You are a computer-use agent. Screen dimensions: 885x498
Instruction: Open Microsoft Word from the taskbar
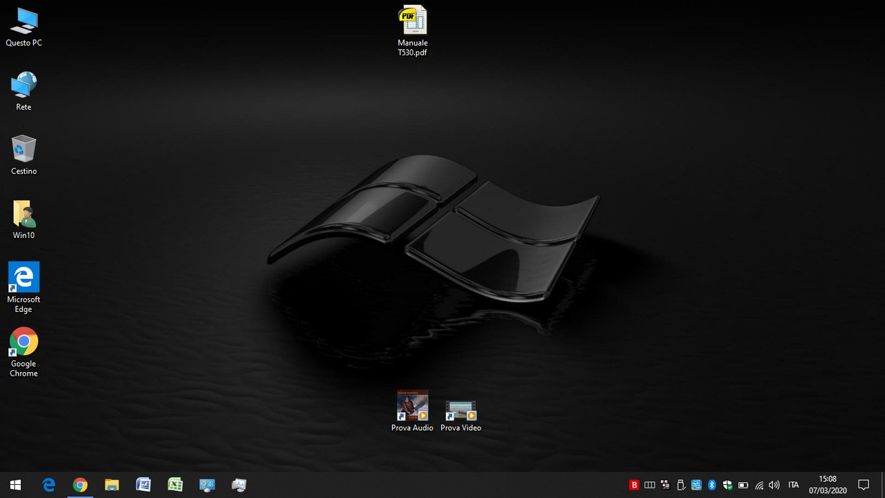coord(143,485)
